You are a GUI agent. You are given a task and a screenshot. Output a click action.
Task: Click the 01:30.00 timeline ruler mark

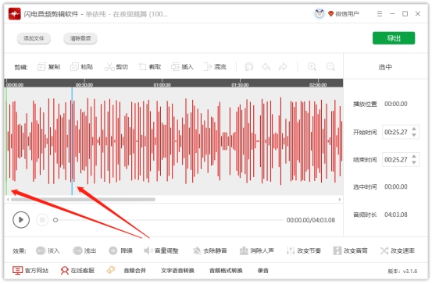coord(240,85)
